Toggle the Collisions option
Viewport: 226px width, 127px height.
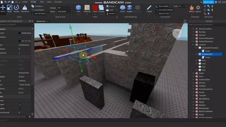click(x=37, y=6)
